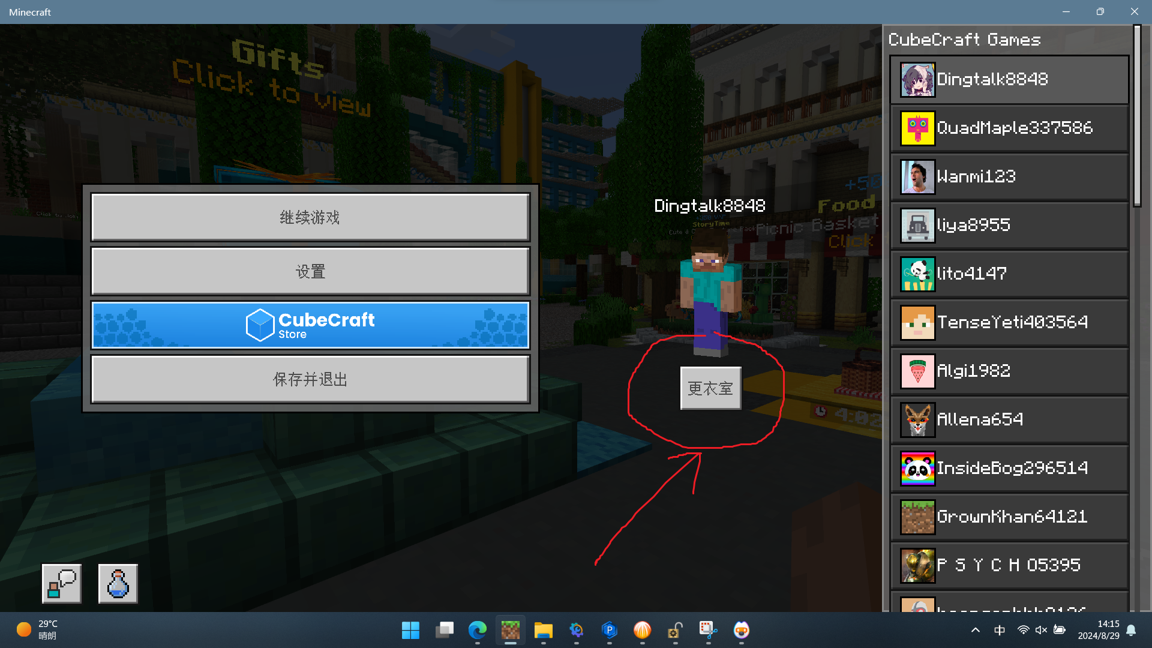1152x648 pixels.
Task: Open the 设置 settings button
Action: [310, 271]
